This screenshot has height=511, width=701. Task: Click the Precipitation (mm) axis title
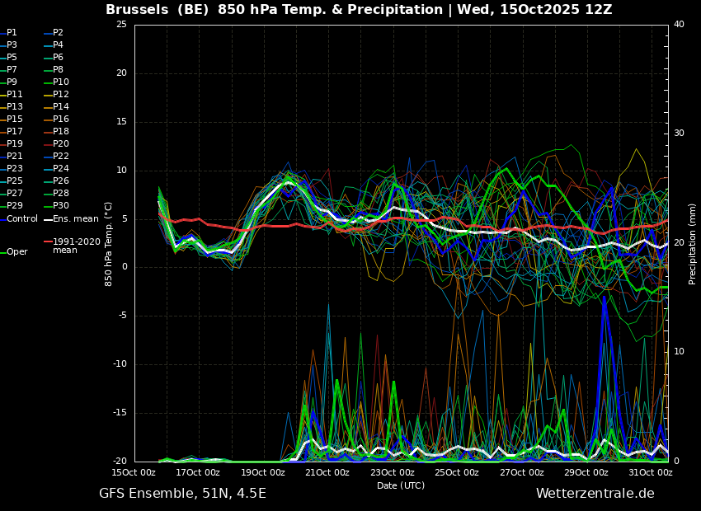693,242
